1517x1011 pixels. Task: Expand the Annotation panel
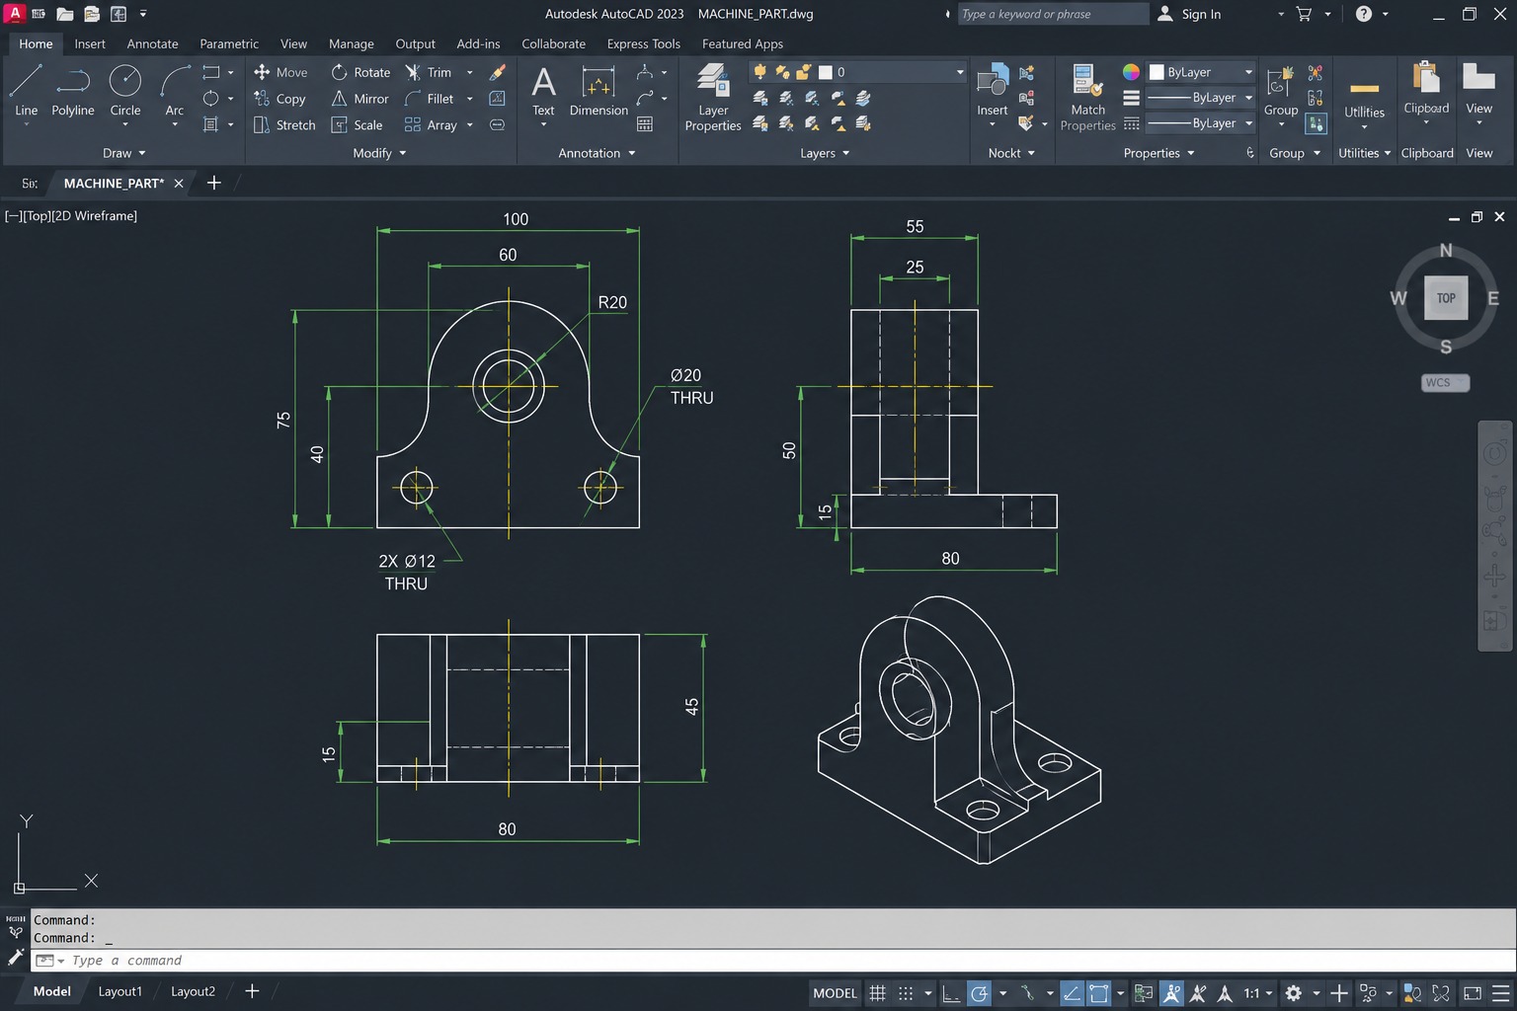click(598, 153)
